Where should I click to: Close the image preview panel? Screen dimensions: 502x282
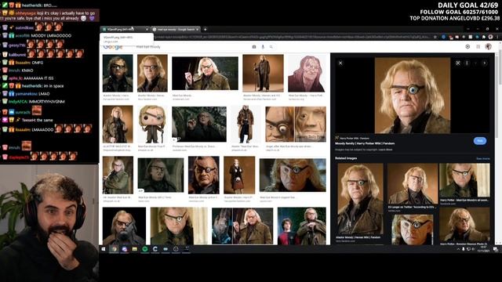click(340, 63)
